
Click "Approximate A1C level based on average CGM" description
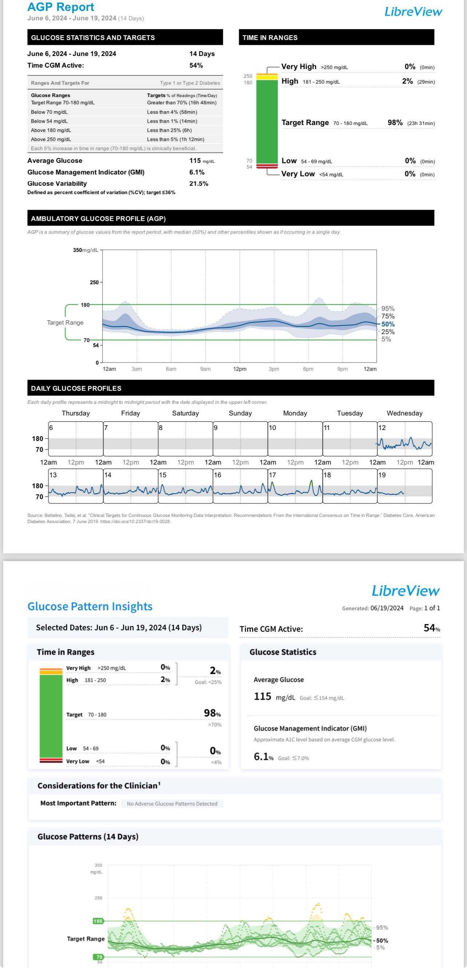click(x=324, y=739)
